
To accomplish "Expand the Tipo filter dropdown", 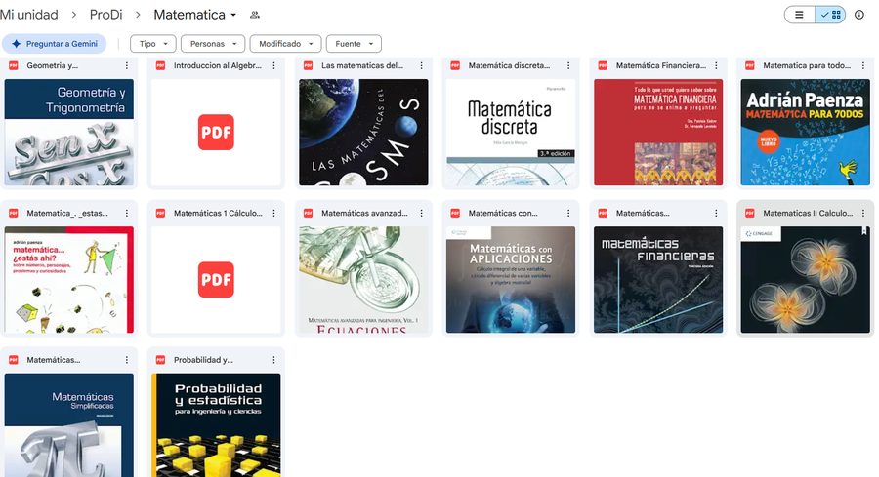I will click(x=153, y=44).
